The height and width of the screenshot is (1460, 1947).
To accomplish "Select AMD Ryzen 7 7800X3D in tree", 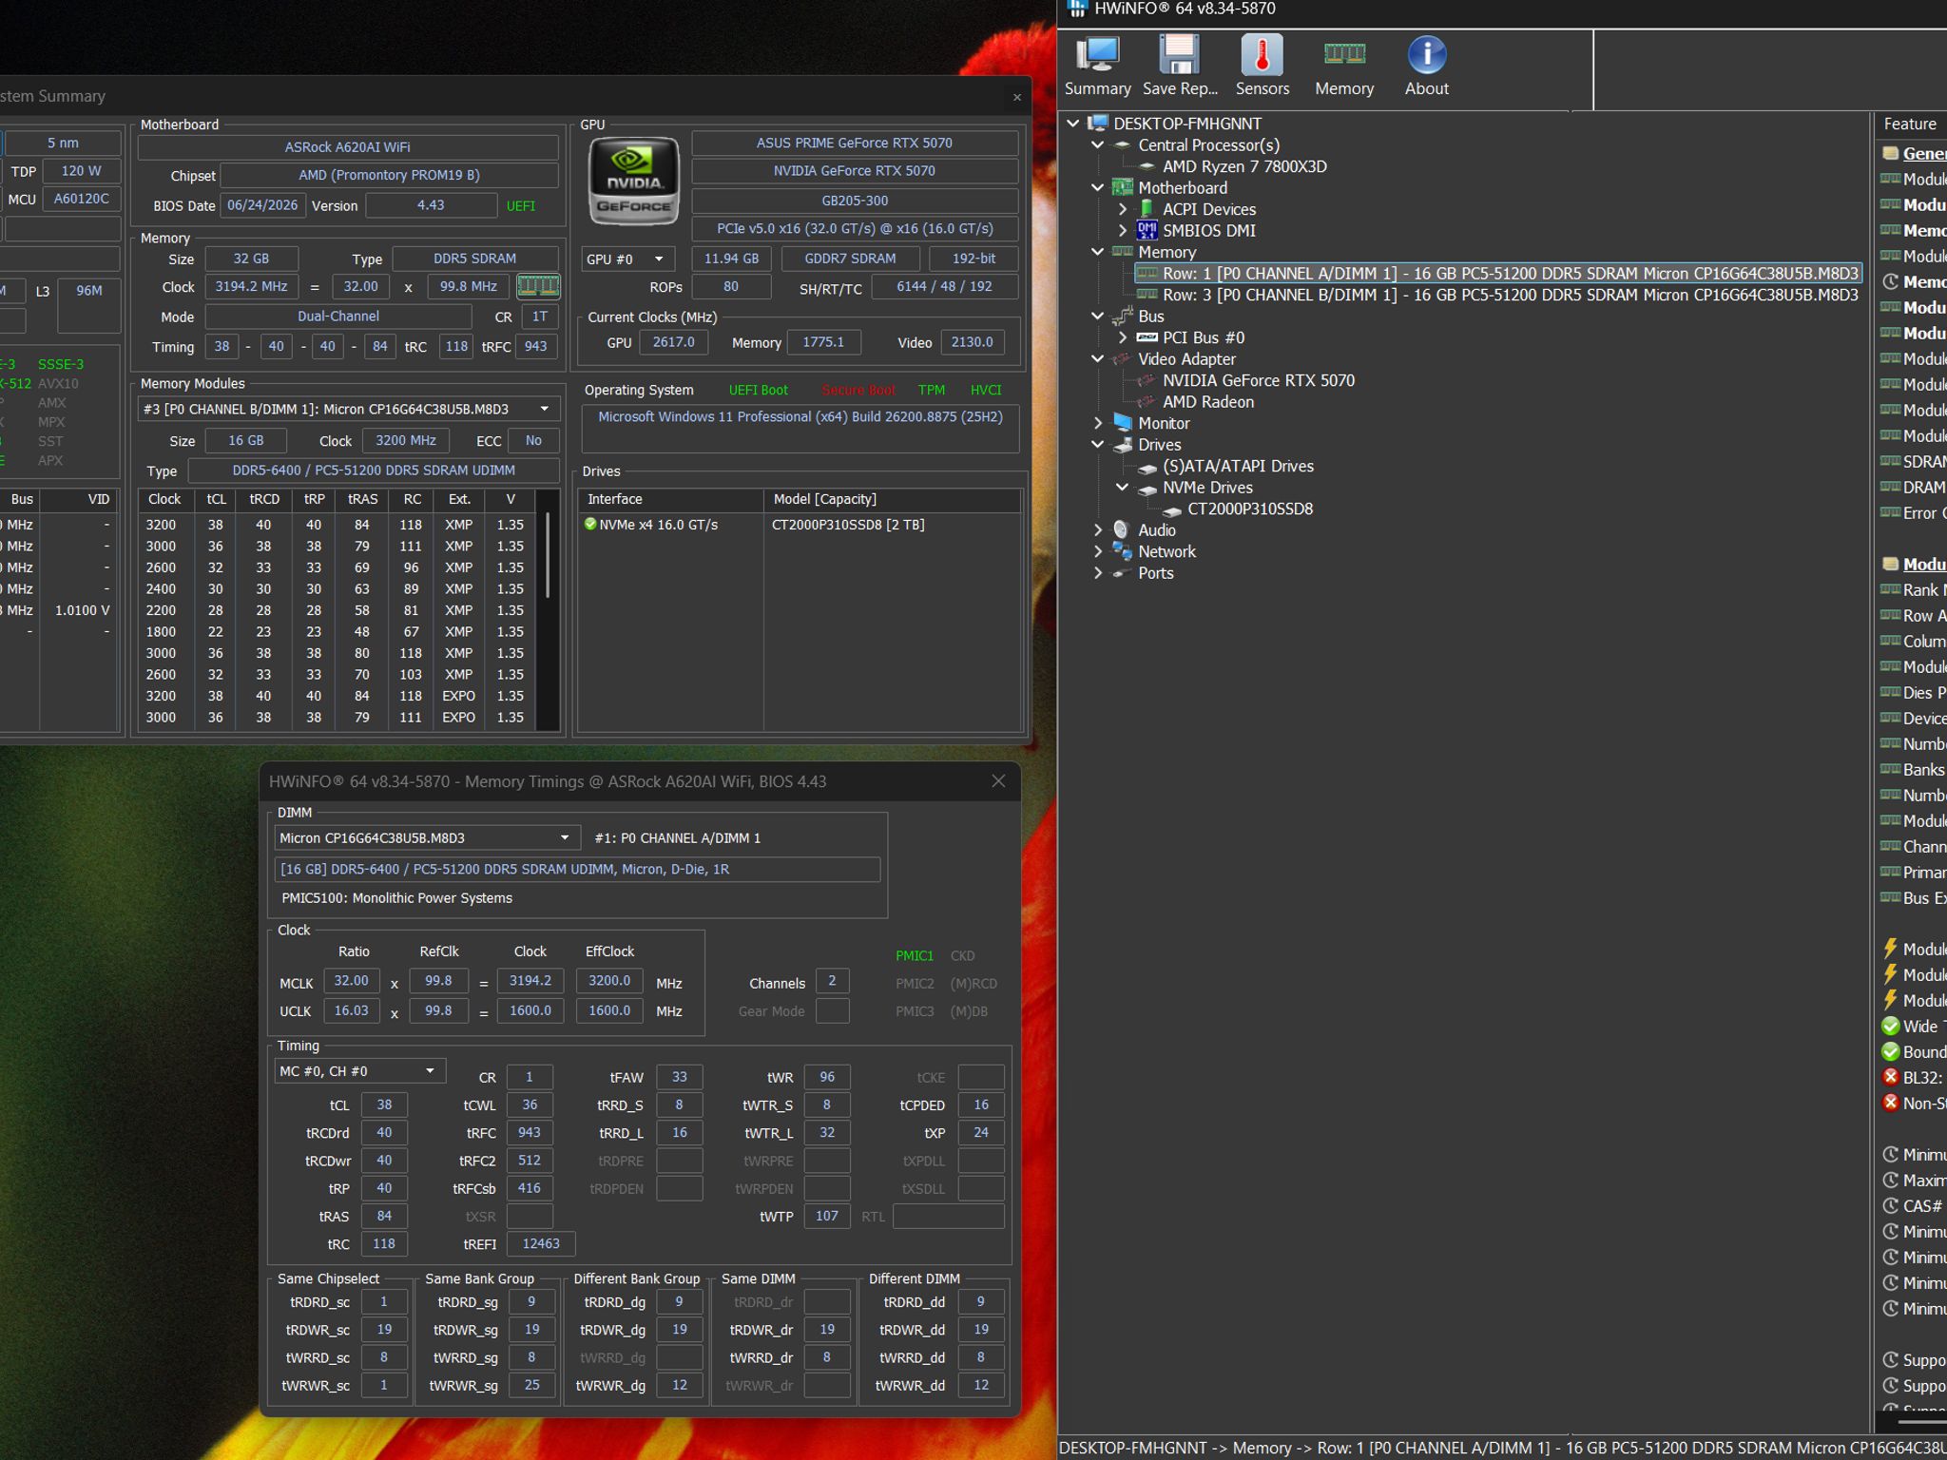I will 1244,166.
